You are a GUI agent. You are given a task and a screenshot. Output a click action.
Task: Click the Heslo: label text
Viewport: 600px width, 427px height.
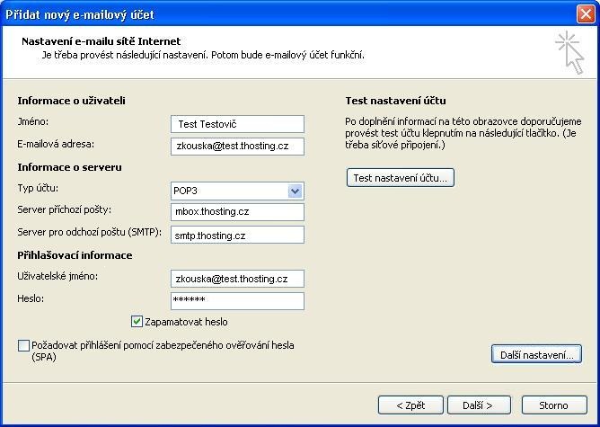(x=31, y=298)
